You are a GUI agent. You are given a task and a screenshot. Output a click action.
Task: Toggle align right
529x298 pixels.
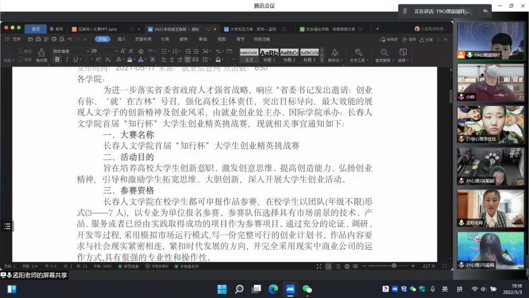pos(180,59)
